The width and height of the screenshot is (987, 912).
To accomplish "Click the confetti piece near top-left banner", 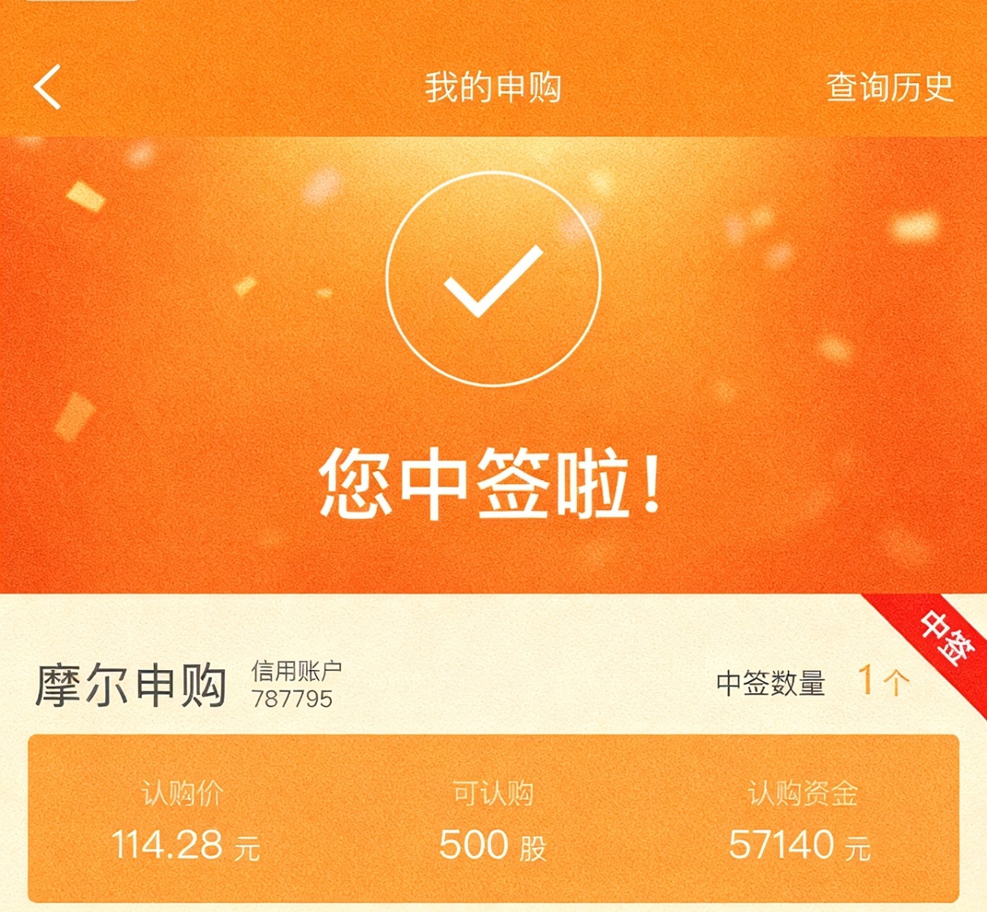I will 85,196.
